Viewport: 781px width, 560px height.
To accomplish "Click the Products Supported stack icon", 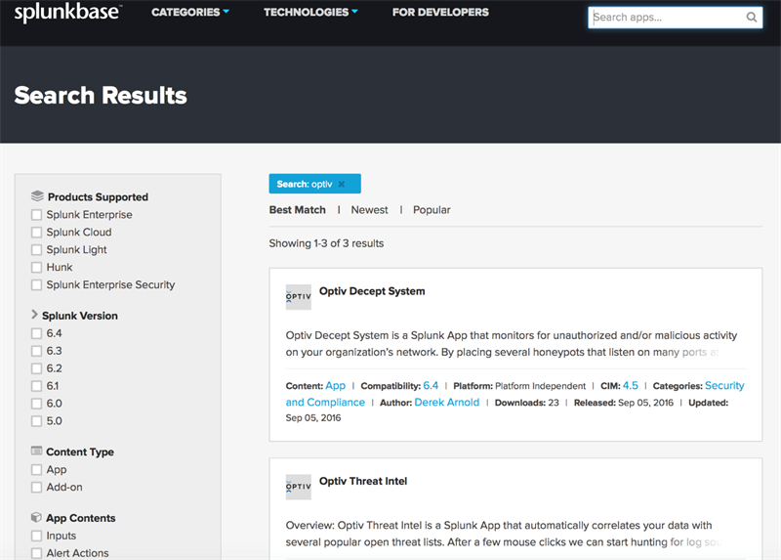I will [x=37, y=196].
